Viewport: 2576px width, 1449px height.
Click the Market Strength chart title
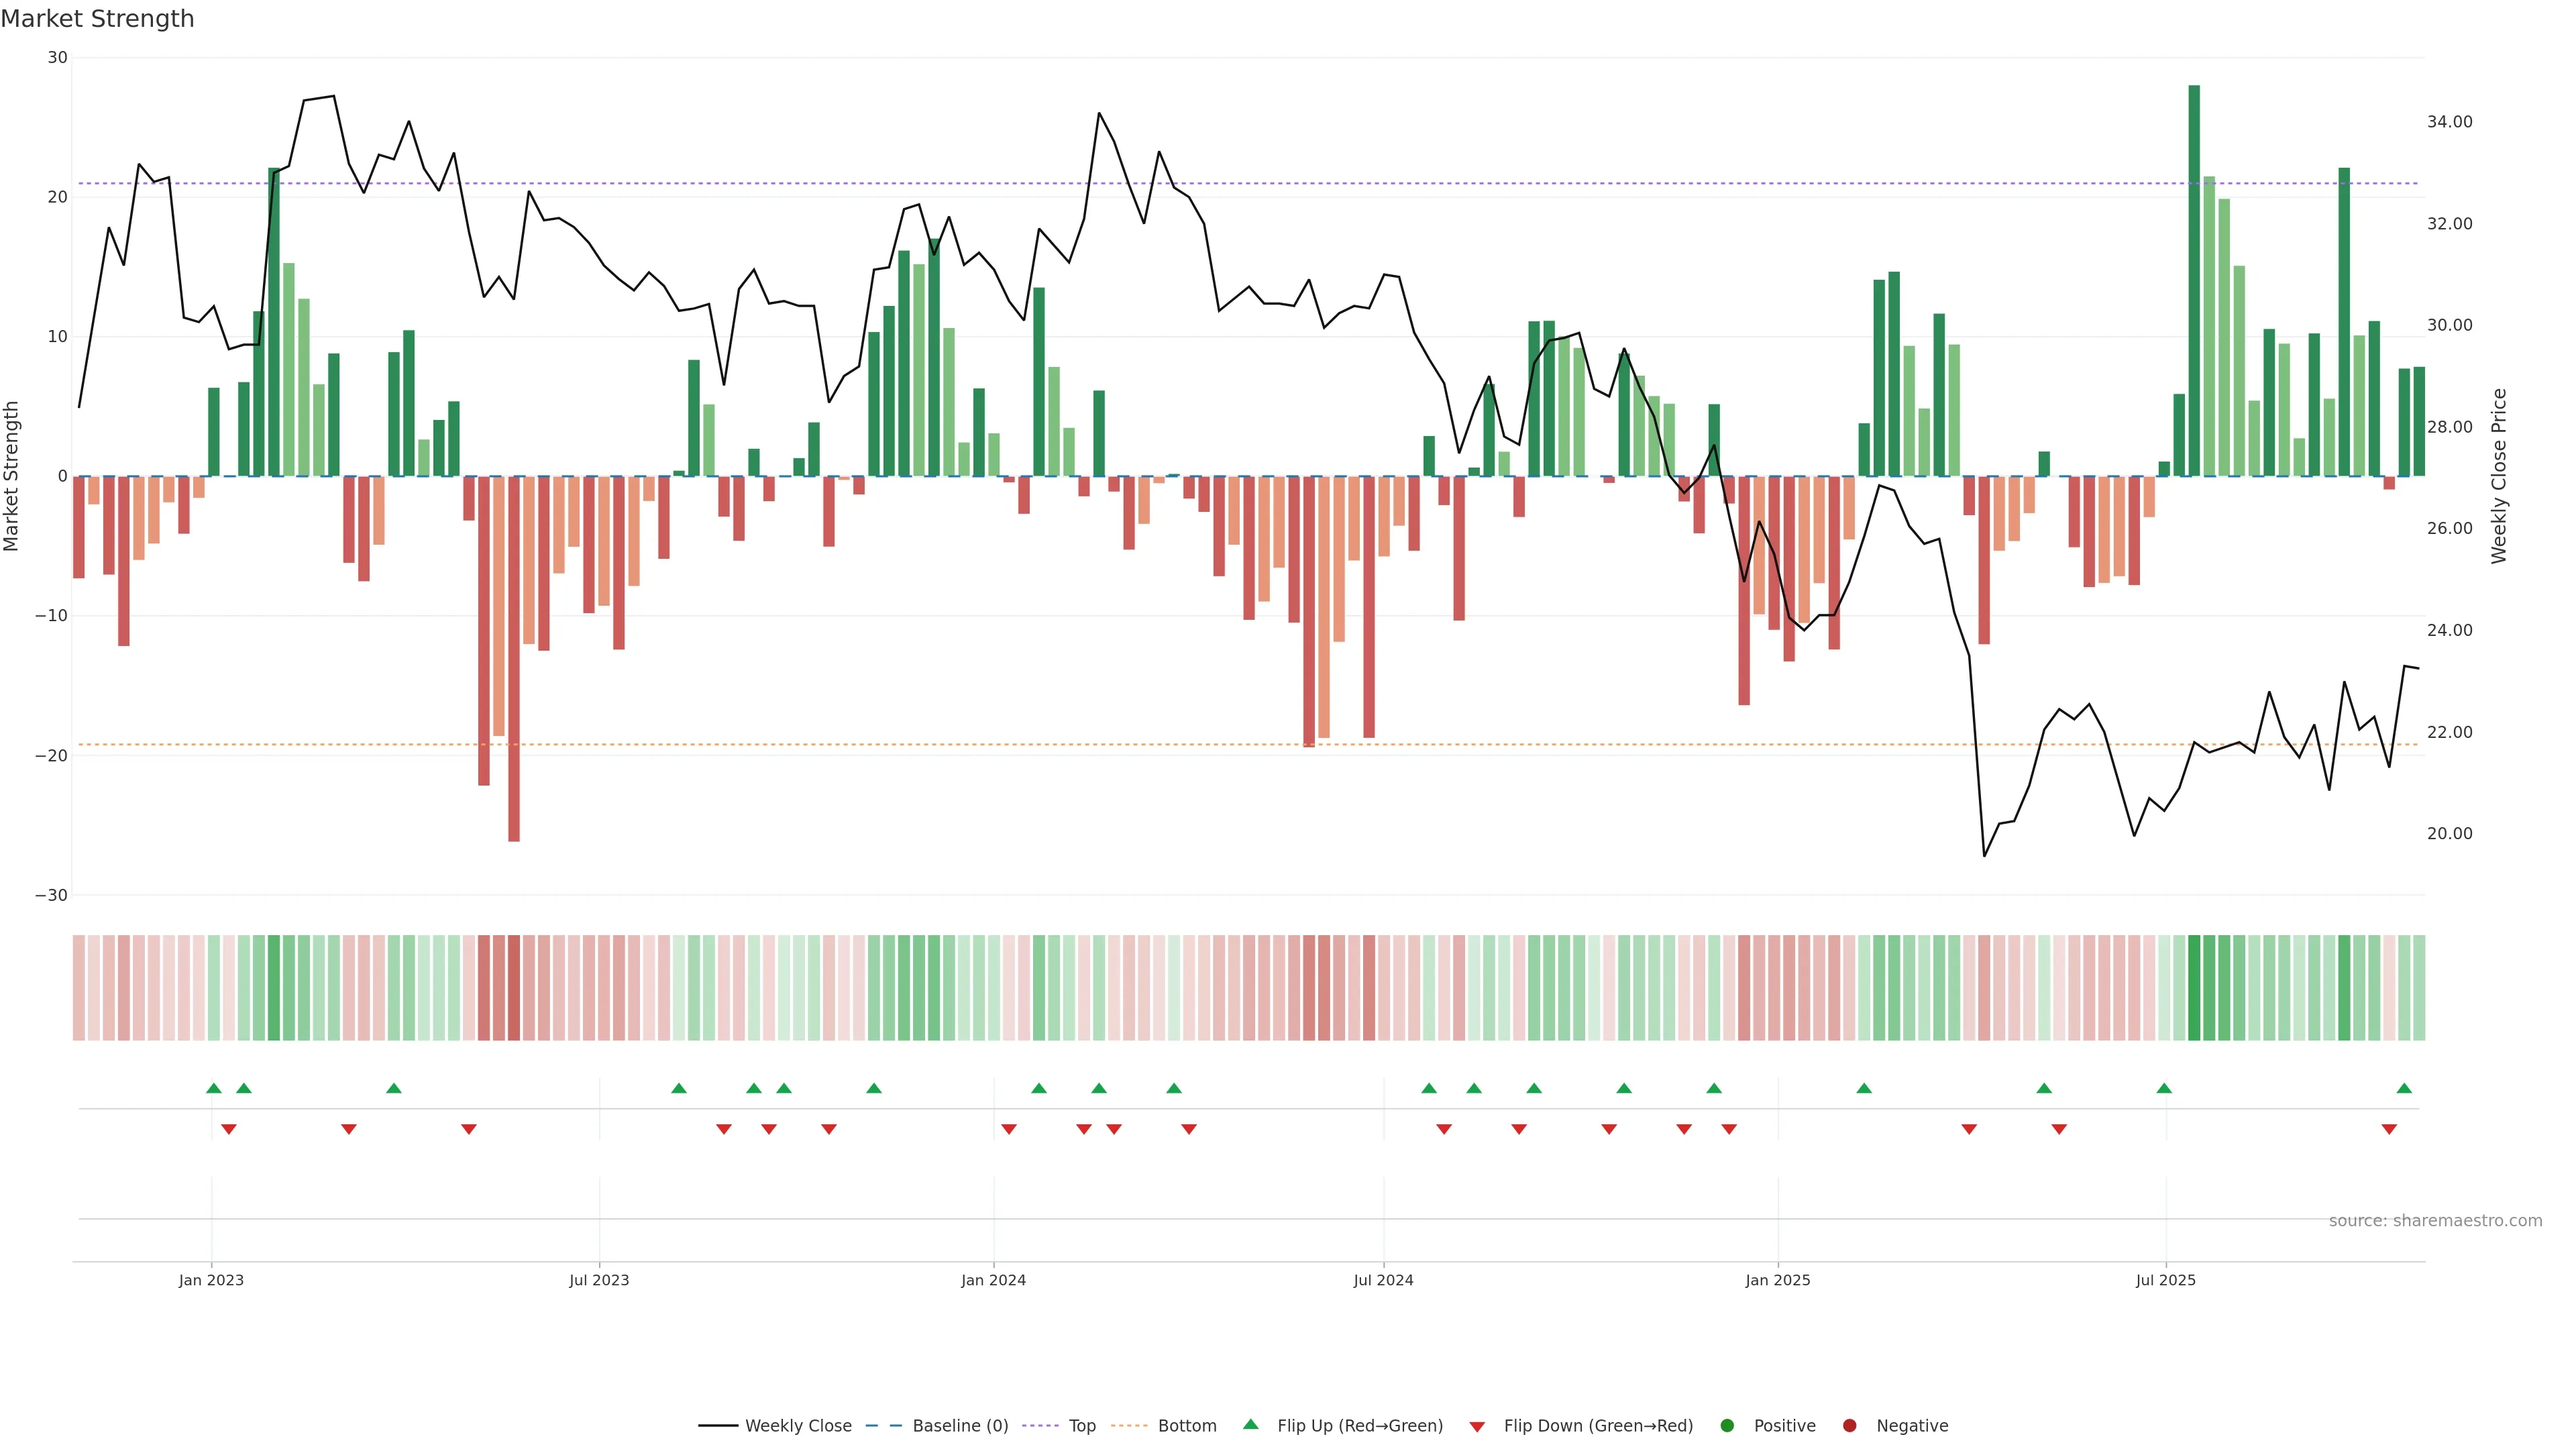click(97, 19)
